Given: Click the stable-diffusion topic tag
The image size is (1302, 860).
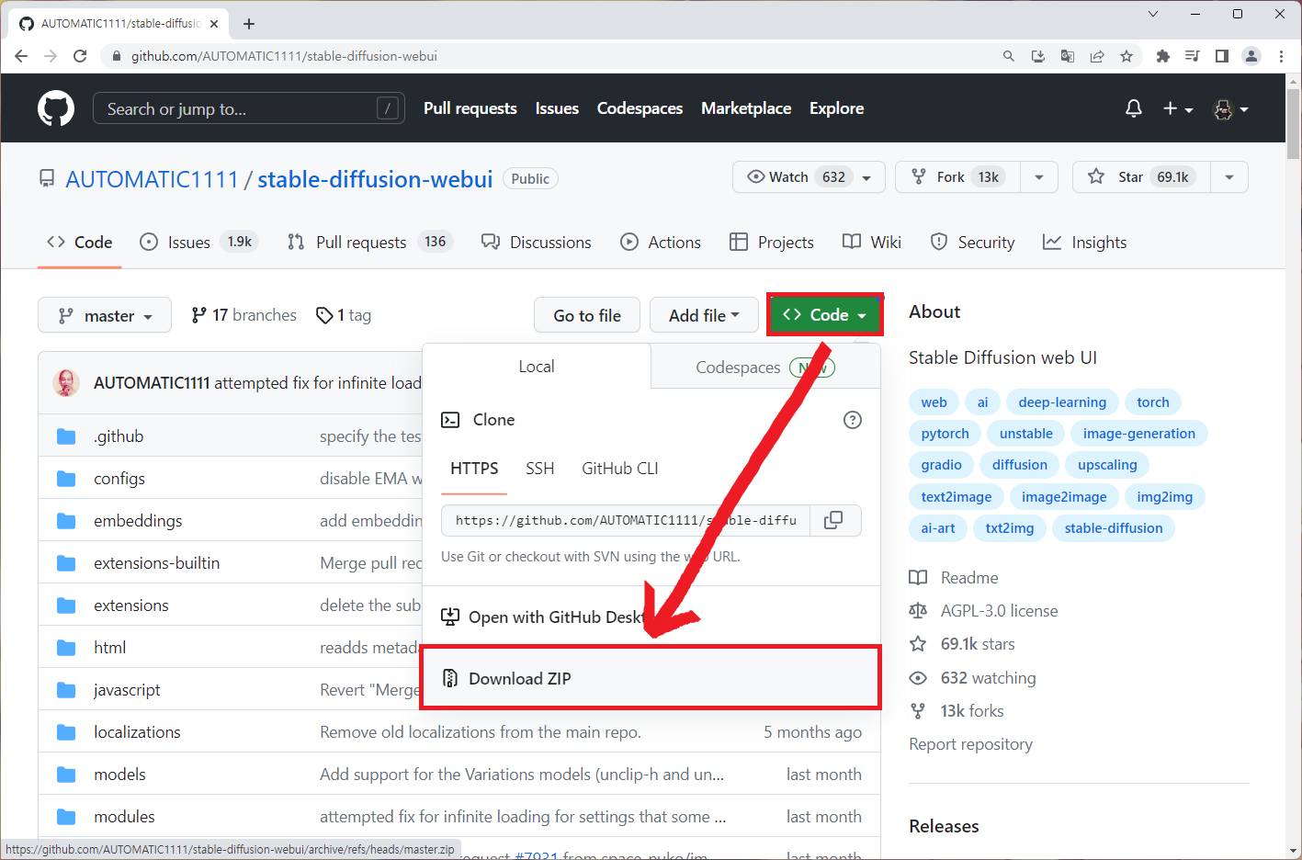Looking at the screenshot, I should click(x=1114, y=528).
